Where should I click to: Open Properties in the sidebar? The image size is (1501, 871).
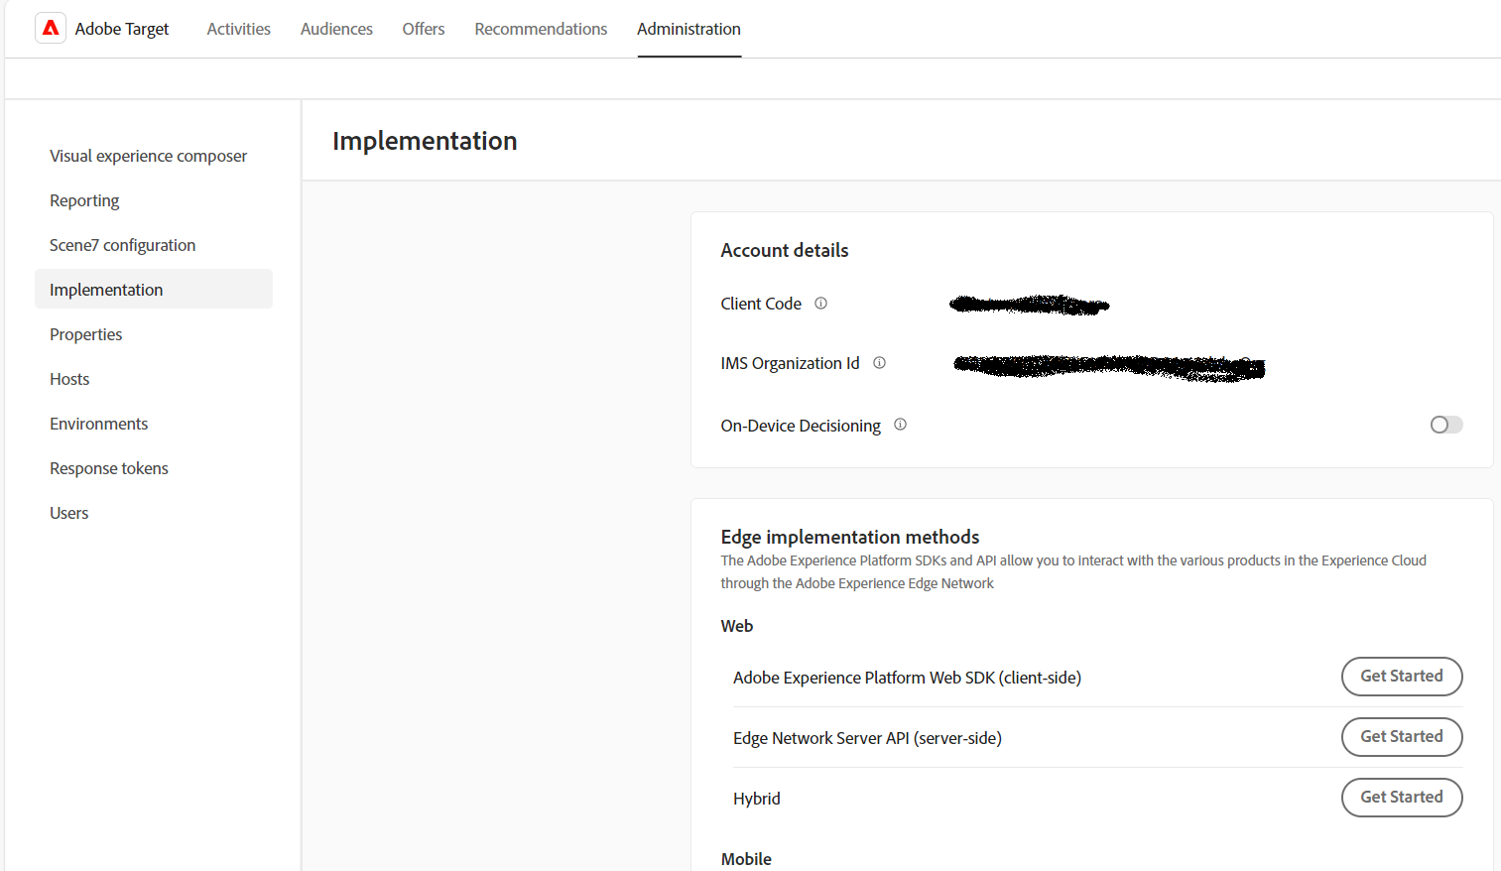point(154,334)
